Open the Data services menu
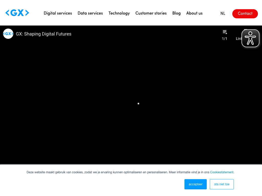This screenshot has width=262, height=196. (x=90, y=13)
